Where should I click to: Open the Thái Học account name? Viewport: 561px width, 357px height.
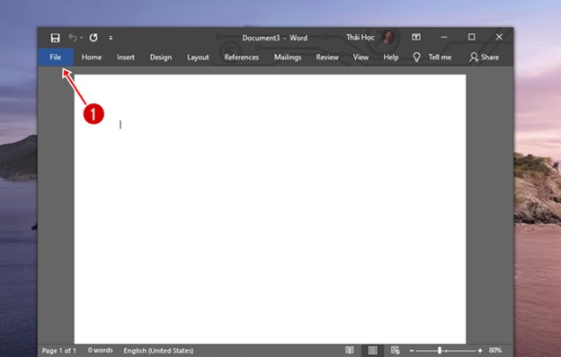tap(360, 37)
